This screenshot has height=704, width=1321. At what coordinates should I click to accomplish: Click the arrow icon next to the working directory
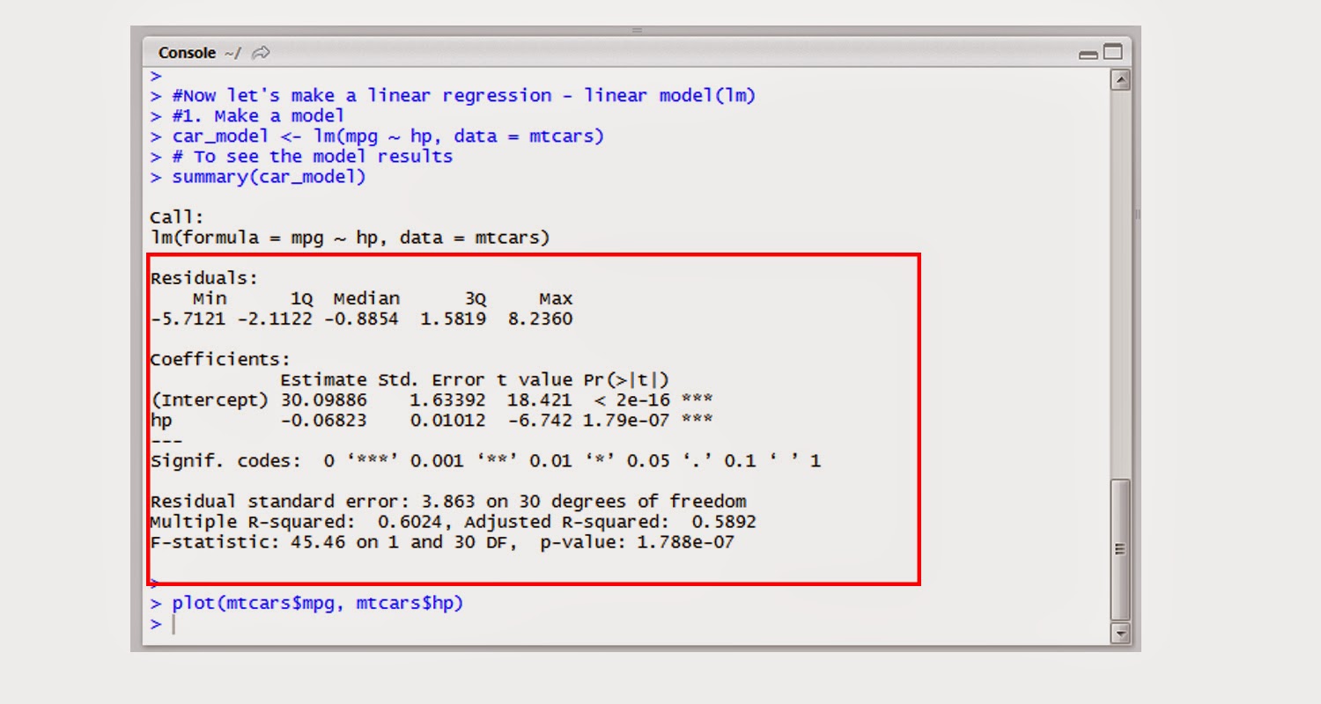pos(260,53)
